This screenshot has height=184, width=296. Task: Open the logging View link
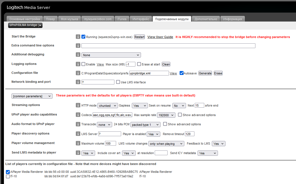coord(100,64)
